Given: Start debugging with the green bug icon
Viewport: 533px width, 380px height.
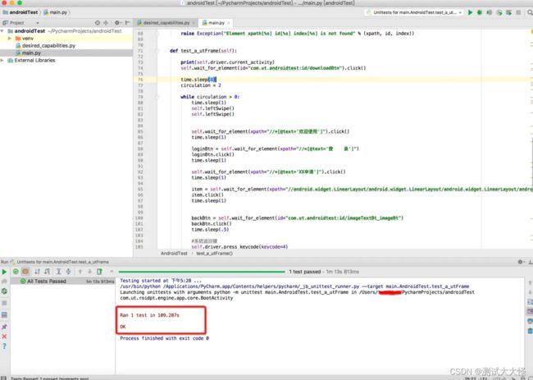Looking at the screenshot, I should coord(480,12).
